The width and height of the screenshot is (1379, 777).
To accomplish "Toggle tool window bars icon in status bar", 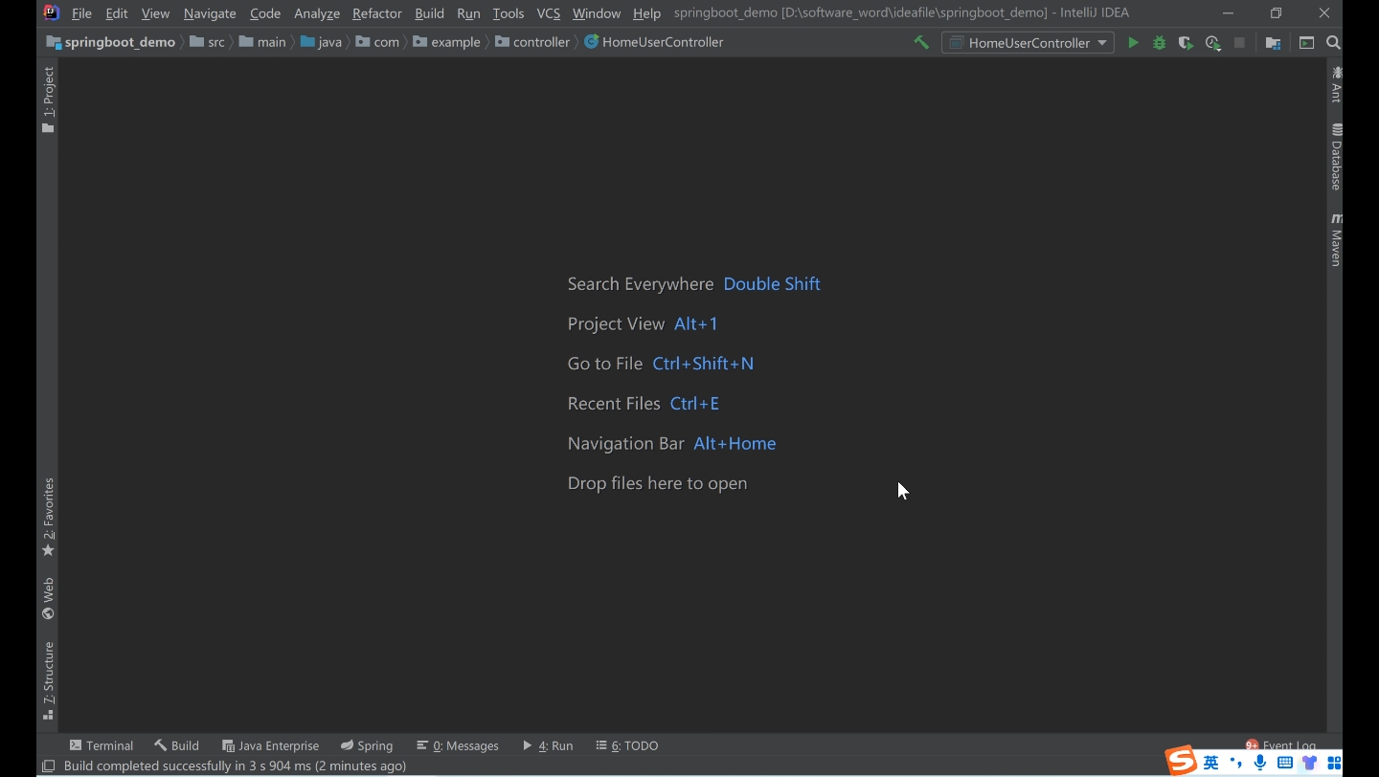I will coord(48,766).
